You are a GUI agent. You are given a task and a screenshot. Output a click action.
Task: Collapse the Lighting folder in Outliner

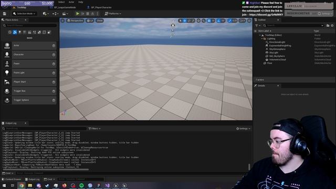click(x=262, y=39)
